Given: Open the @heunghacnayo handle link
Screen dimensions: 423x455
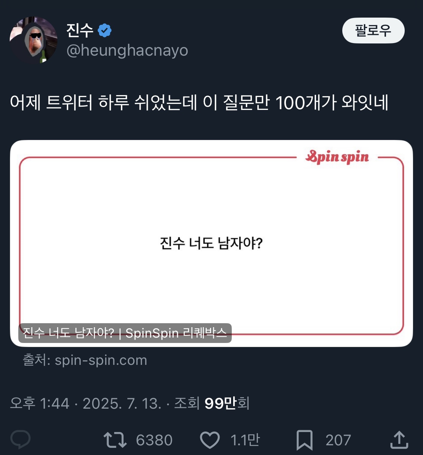Looking at the screenshot, I should 127,51.
